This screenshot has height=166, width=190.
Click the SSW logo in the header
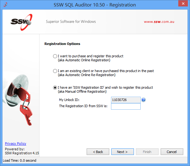(x=22, y=22)
